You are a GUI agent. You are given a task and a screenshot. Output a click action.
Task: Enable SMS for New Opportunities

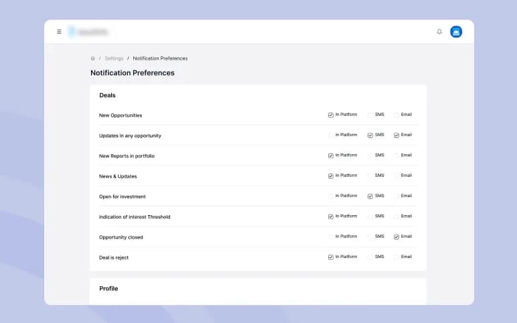pos(370,115)
